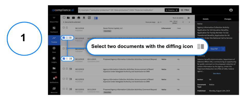249x100 pixels.
Task: Open Resources in sidebar
Action: pos(54,90)
